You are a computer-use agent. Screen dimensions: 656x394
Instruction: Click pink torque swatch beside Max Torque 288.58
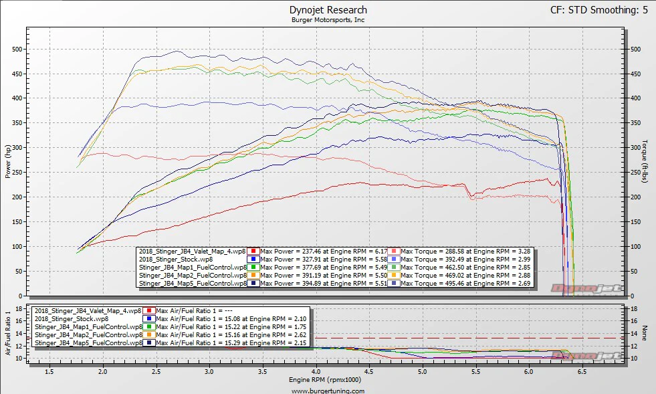tap(394, 252)
